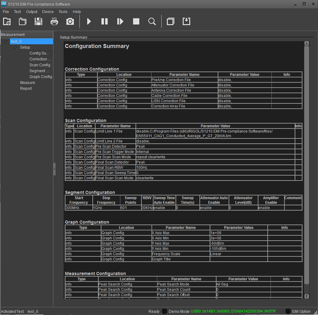
Task: Collapse the Setup tree node
Action: 15,47
